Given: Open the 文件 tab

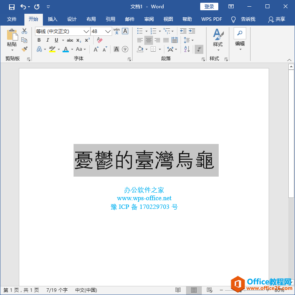Looking at the screenshot, I should tap(12, 19).
